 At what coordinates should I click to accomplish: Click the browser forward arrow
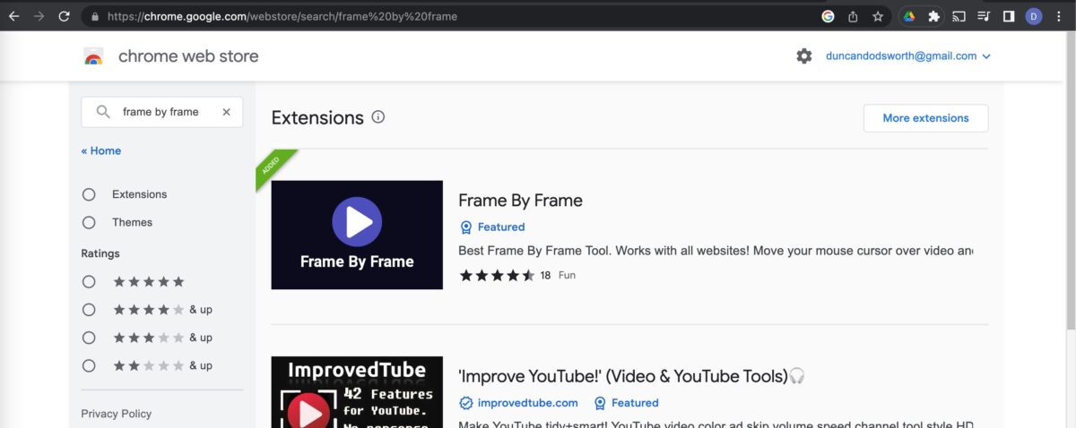(39, 16)
